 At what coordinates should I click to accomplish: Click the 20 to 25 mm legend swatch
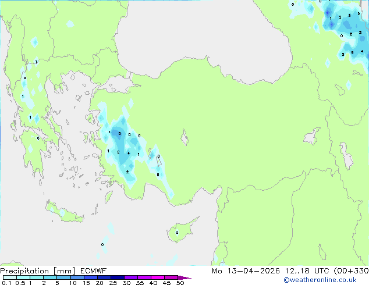104,277
